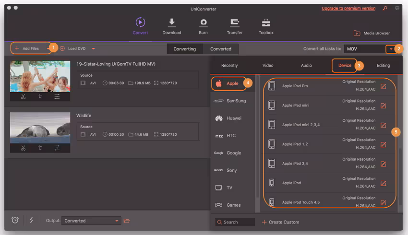Select Apple iPad Pro preset
Viewport: 408px width, 235px height.
(328, 86)
